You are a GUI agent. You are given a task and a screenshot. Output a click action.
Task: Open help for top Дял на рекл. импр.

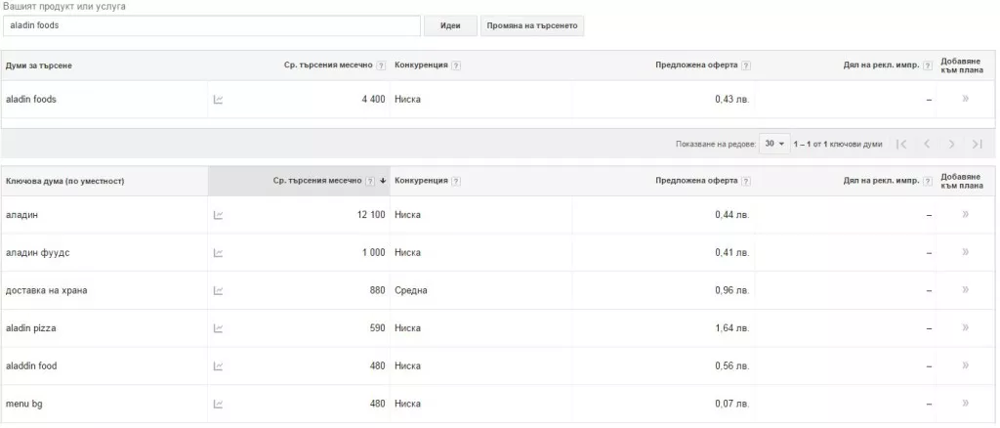pyautogui.click(x=928, y=65)
